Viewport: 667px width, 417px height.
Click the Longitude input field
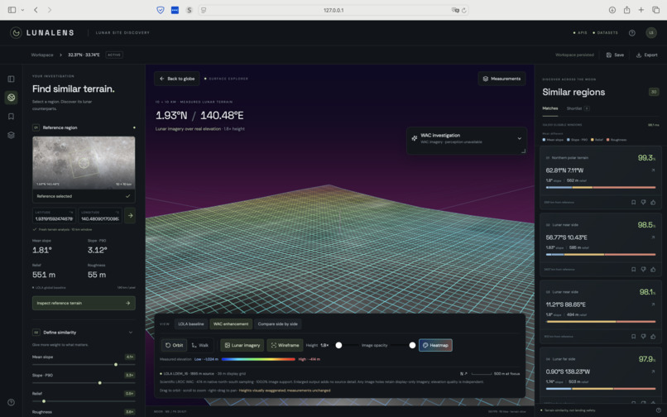tap(100, 216)
